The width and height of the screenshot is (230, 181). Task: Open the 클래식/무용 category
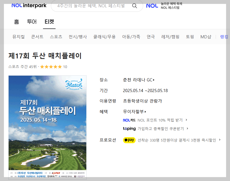click(104, 37)
